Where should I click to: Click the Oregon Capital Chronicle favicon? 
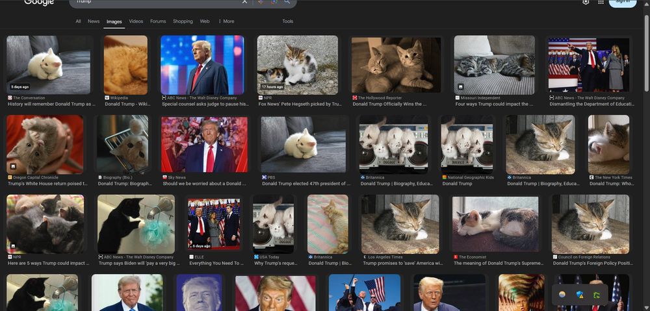(x=10, y=177)
